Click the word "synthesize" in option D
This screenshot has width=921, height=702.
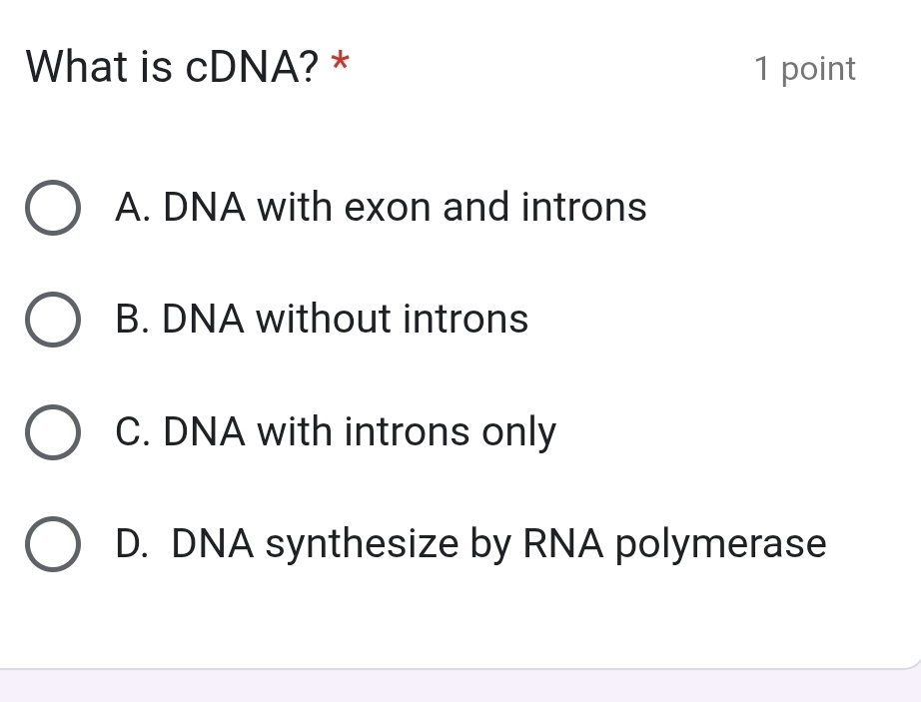(x=361, y=545)
